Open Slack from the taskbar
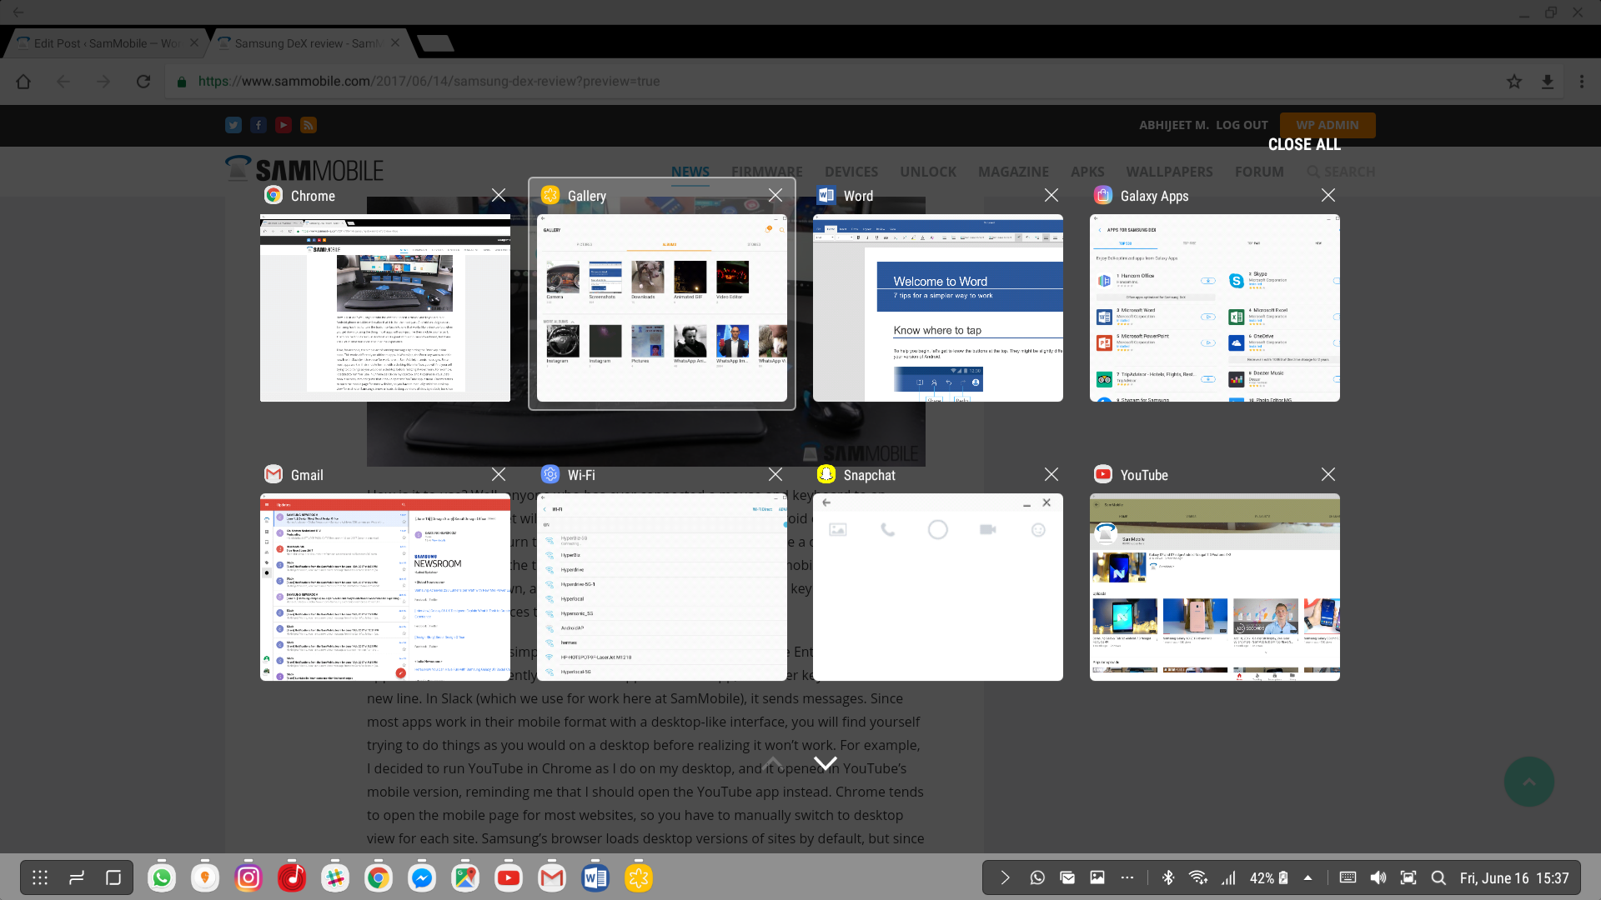Screen dimensions: 1601x900 tap(335, 877)
